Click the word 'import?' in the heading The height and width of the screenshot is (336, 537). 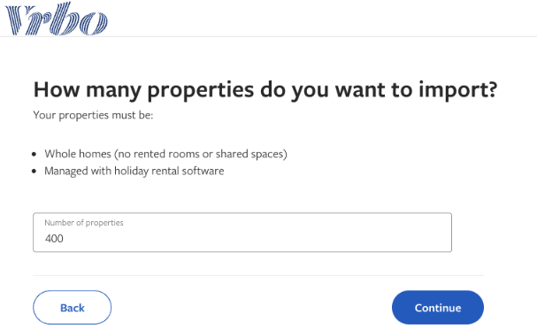point(458,90)
